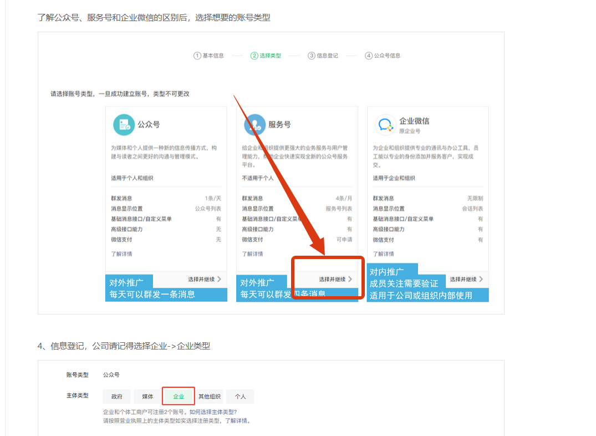Click 适用于个人和组织 text in 公众号 card
This screenshot has width=596, height=436.
[132, 178]
